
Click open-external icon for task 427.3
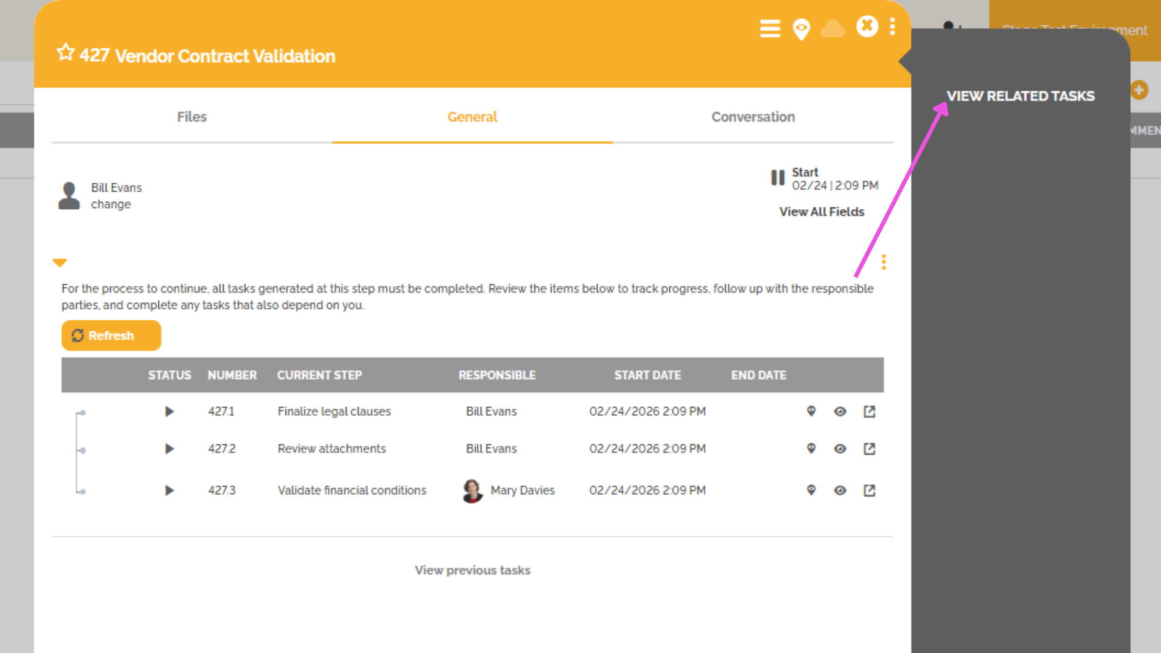[x=869, y=490]
